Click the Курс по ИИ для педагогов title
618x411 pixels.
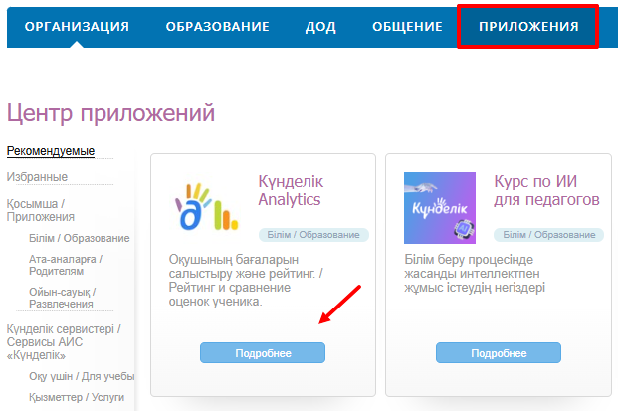[546, 190]
